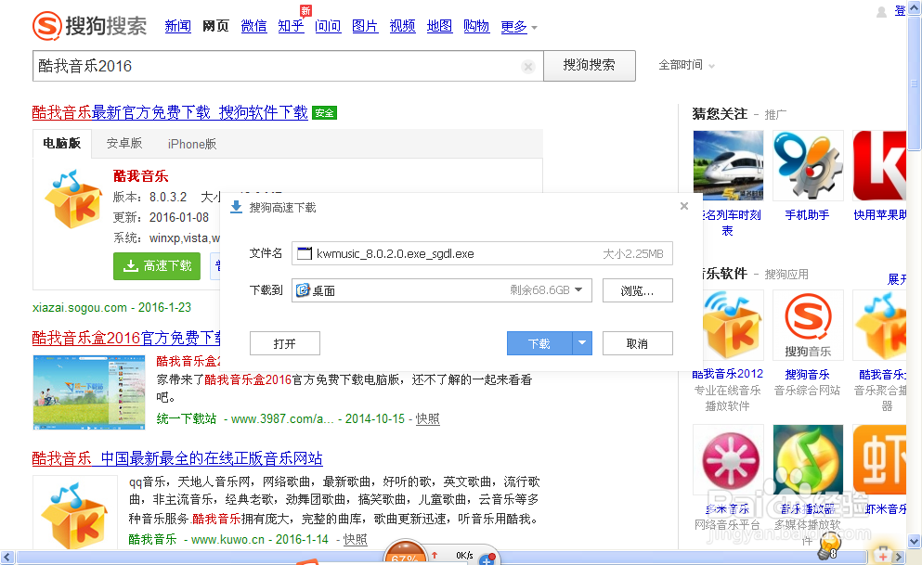The width and height of the screenshot is (922, 565).
Task: Click the user avatar icon at top right
Action: (x=881, y=12)
